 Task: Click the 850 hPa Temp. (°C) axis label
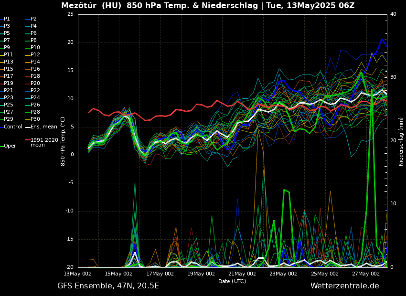click(63, 141)
